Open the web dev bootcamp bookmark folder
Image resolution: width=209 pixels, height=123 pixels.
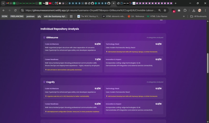point(55,16)
